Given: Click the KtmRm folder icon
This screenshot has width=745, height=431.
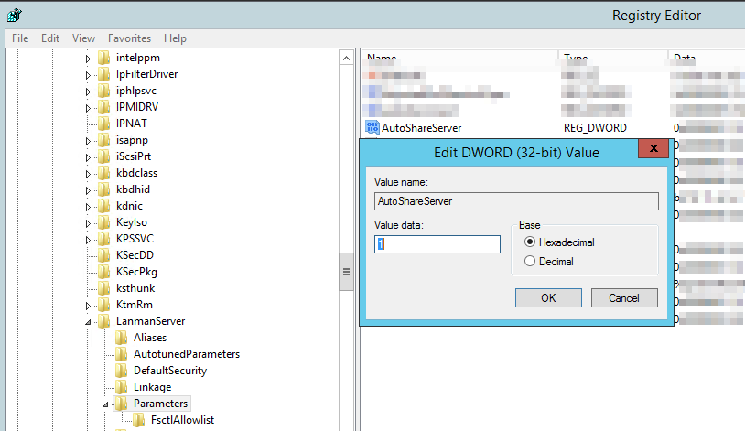Looking at the screenshot, I should [104, 305].
